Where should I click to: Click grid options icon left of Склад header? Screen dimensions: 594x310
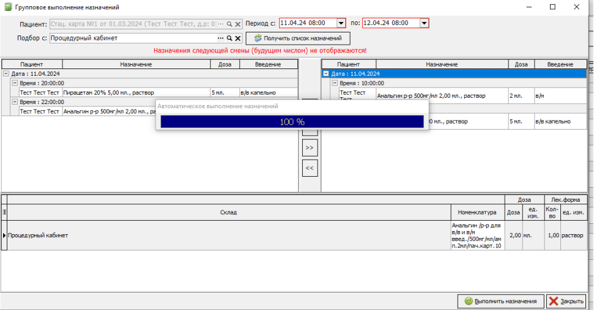coord(4,212)
